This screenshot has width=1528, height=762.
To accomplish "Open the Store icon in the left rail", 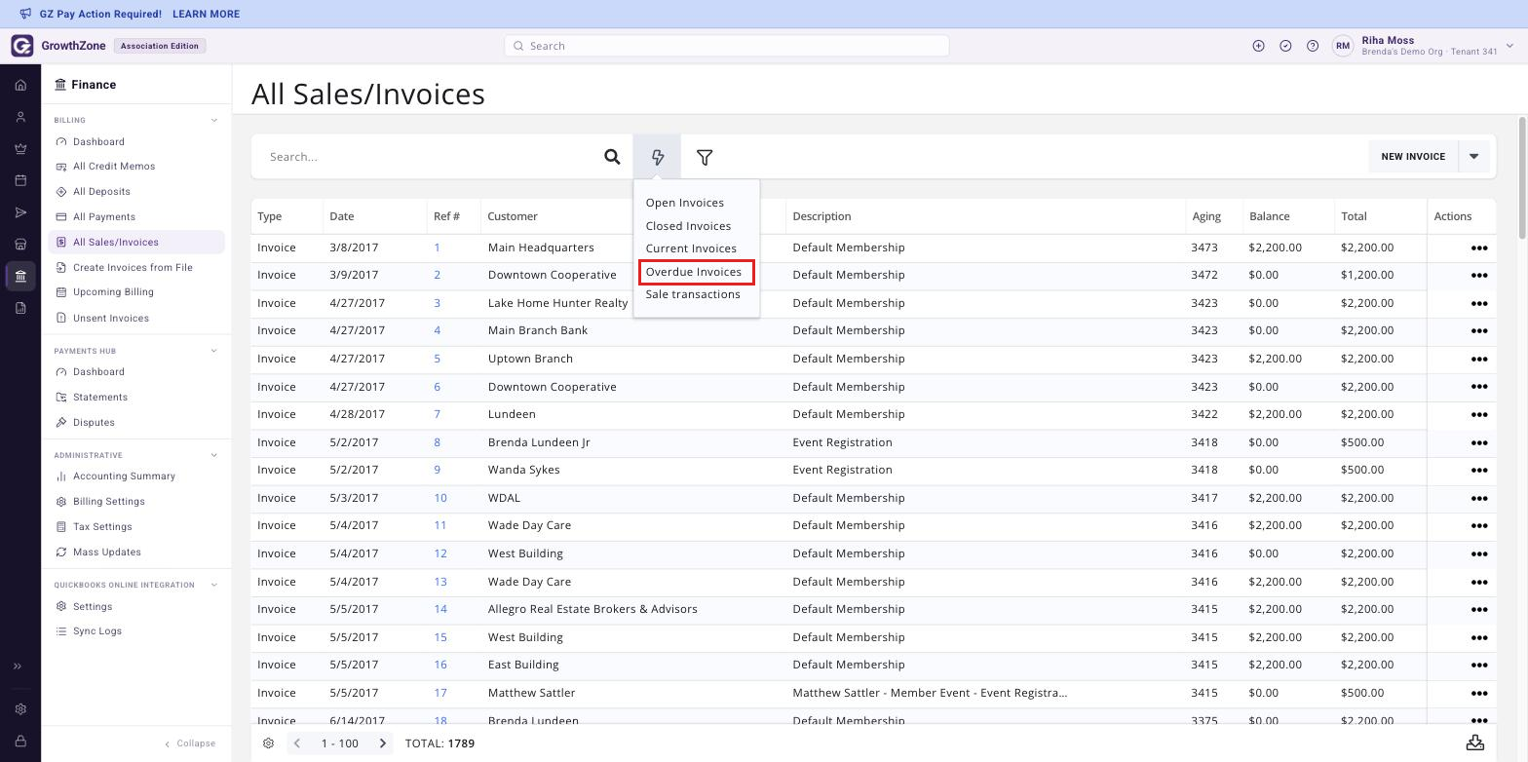I will [20, 245].
